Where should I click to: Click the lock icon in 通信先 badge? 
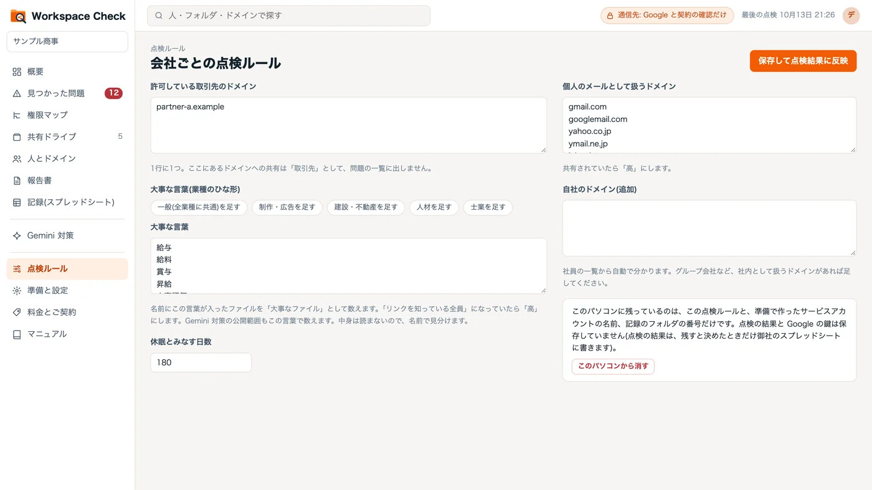pos(610,16)
